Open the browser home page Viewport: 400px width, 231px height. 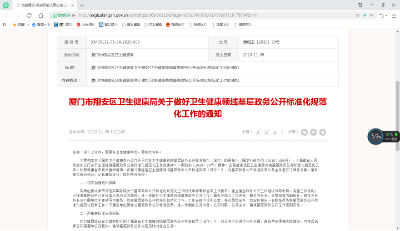(x=41, y=16)
